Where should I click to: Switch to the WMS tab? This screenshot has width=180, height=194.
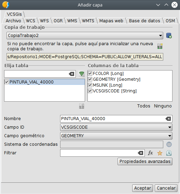[72, 21]
